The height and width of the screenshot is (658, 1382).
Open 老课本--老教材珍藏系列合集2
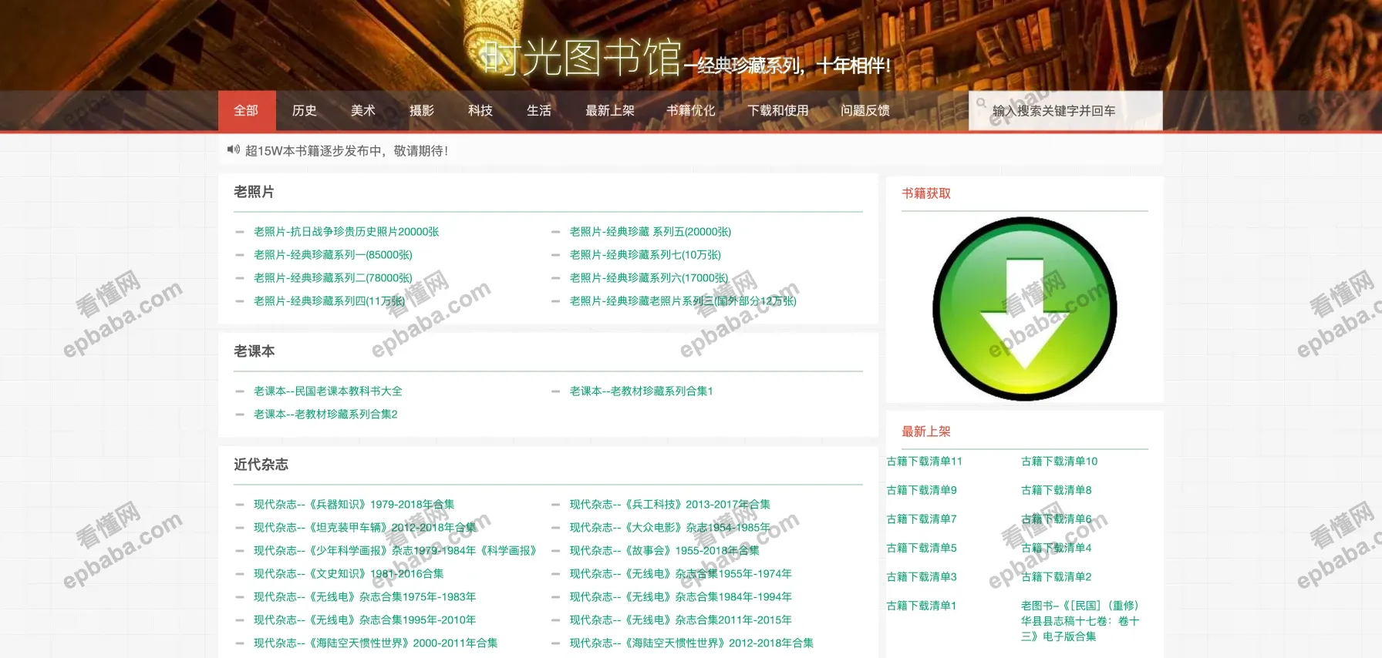(x=325, y=415)
